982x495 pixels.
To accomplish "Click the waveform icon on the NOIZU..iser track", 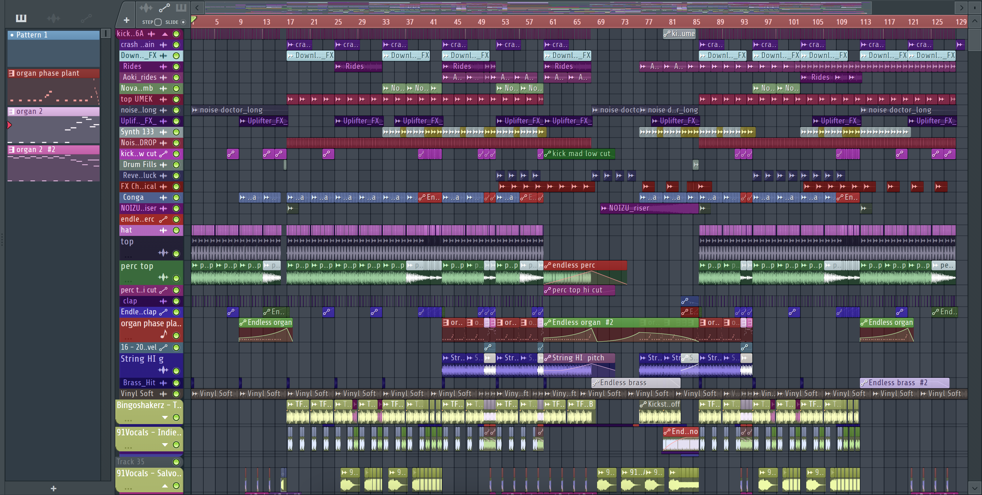I will click(163, 208).
